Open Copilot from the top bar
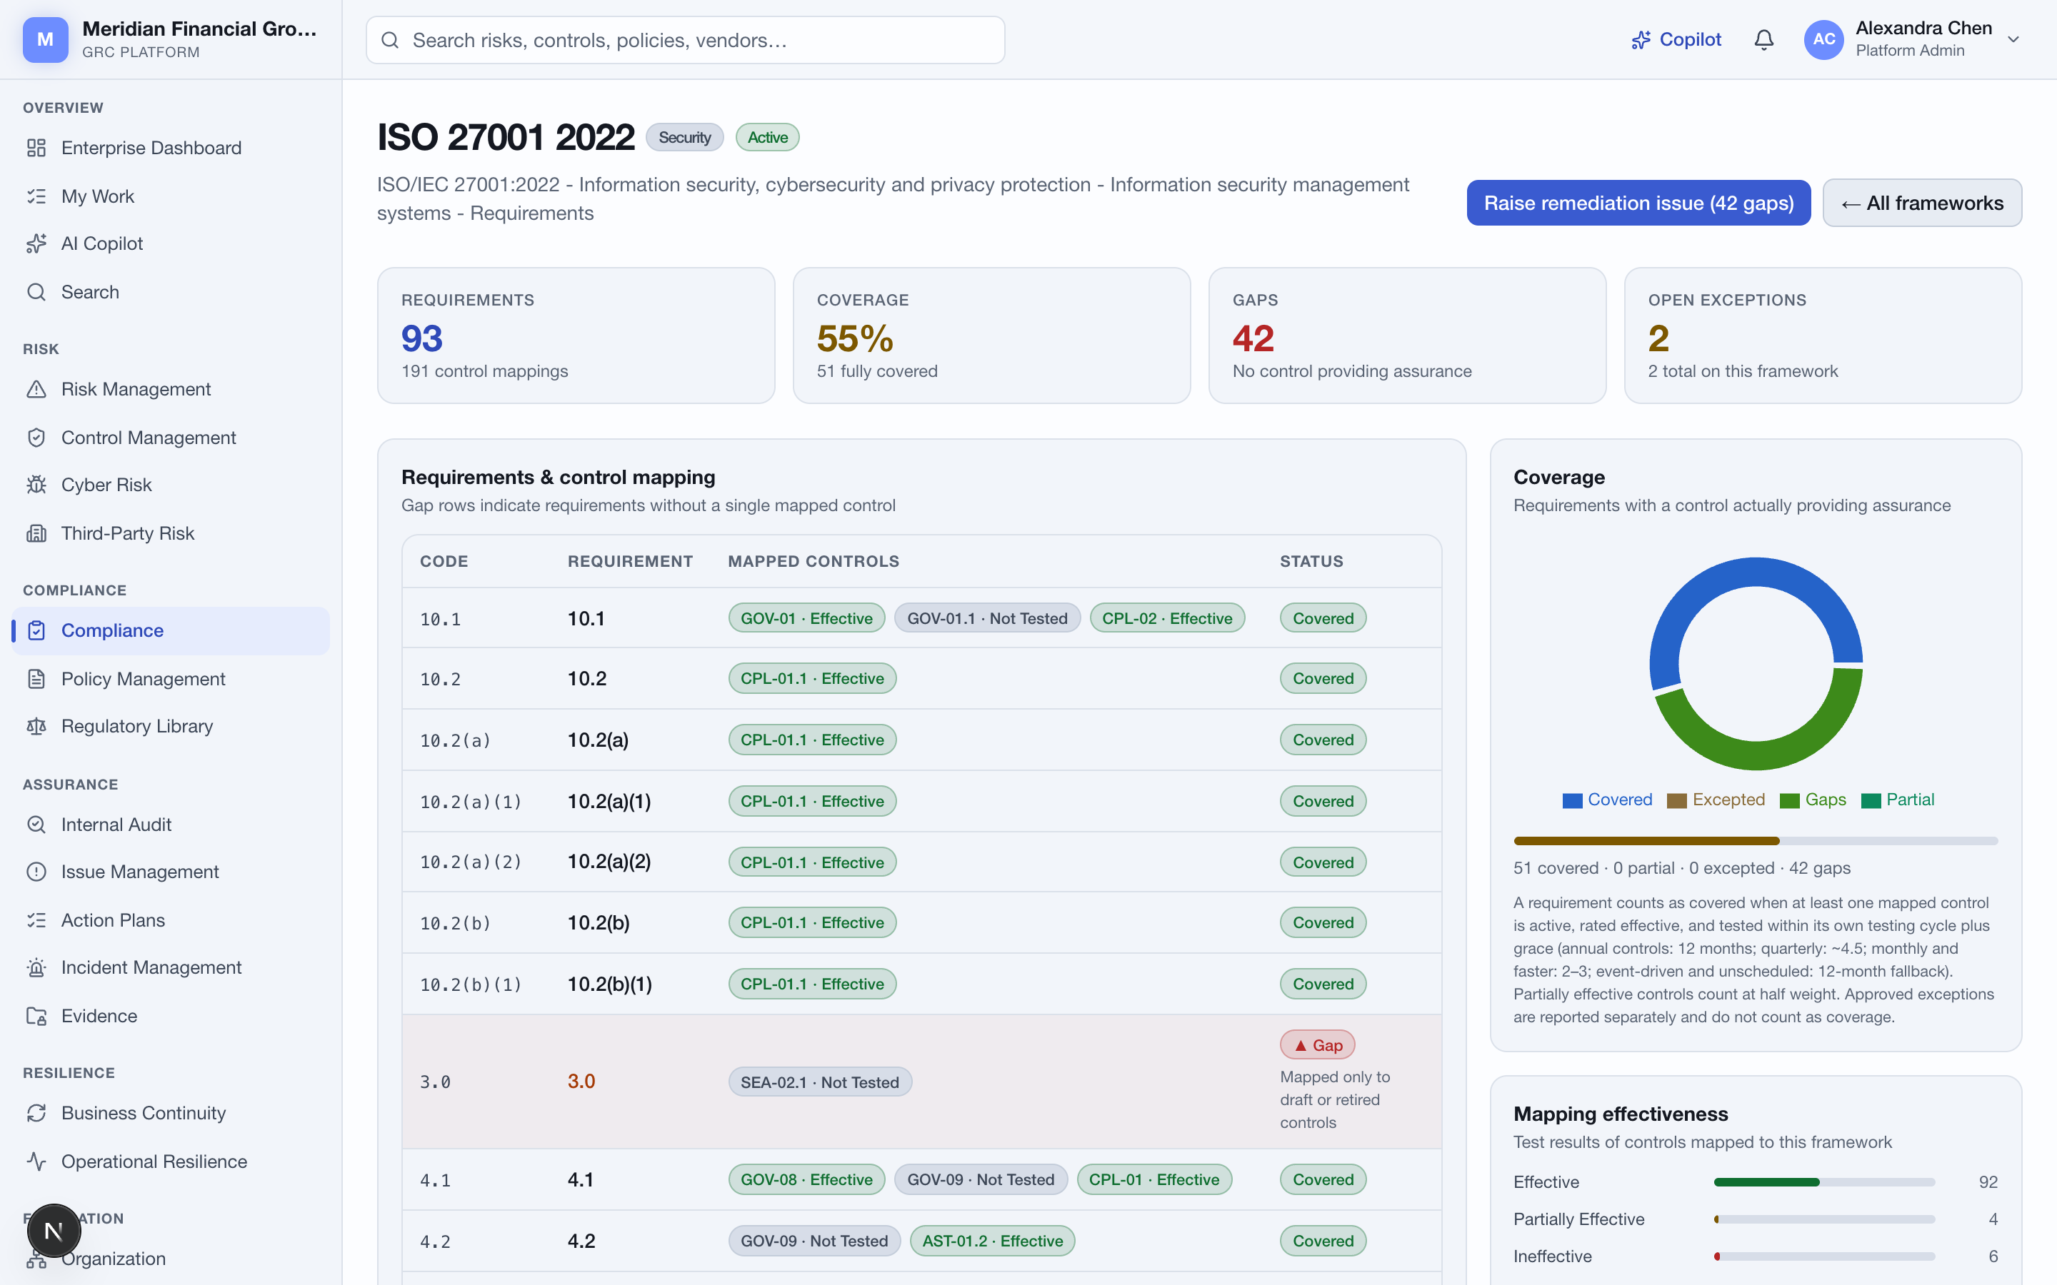Viewport: 2057px width, 1285px height. click(x=1676, y=40)
